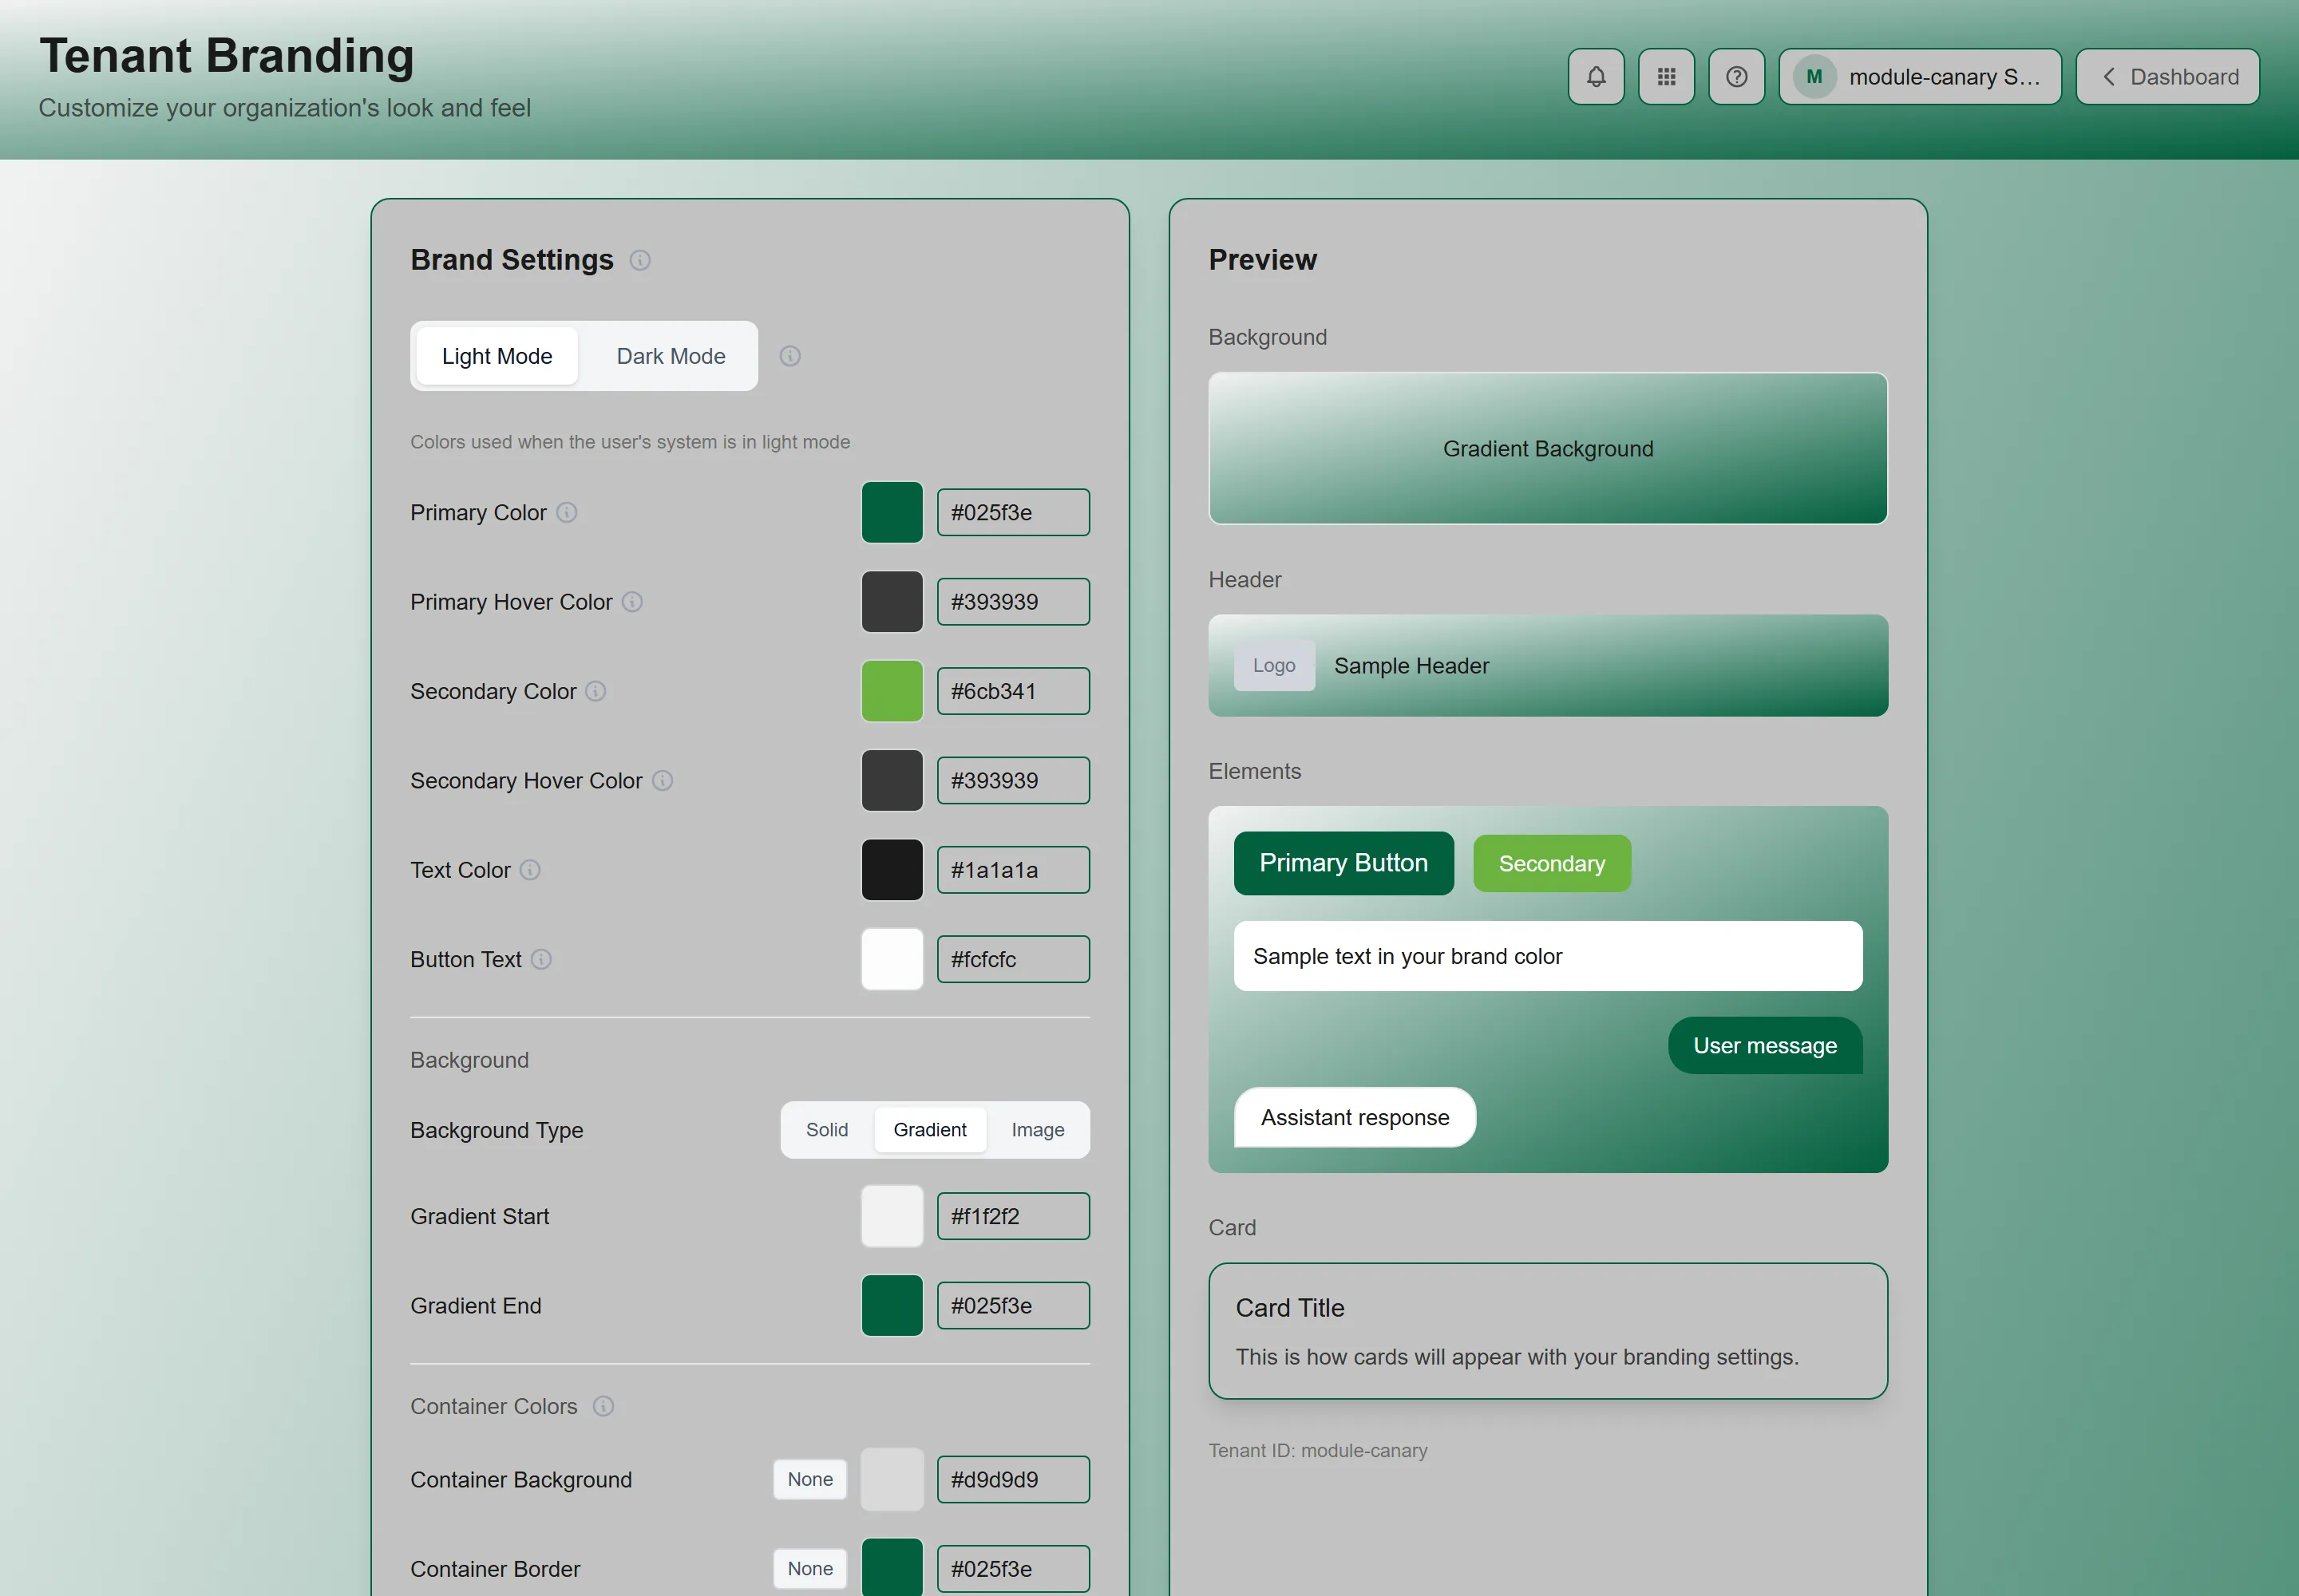Viewport: 2299px width, 1596px height.
Task: Click the 'Sample text in your brand color' box
Action: tap(1548, 956)
